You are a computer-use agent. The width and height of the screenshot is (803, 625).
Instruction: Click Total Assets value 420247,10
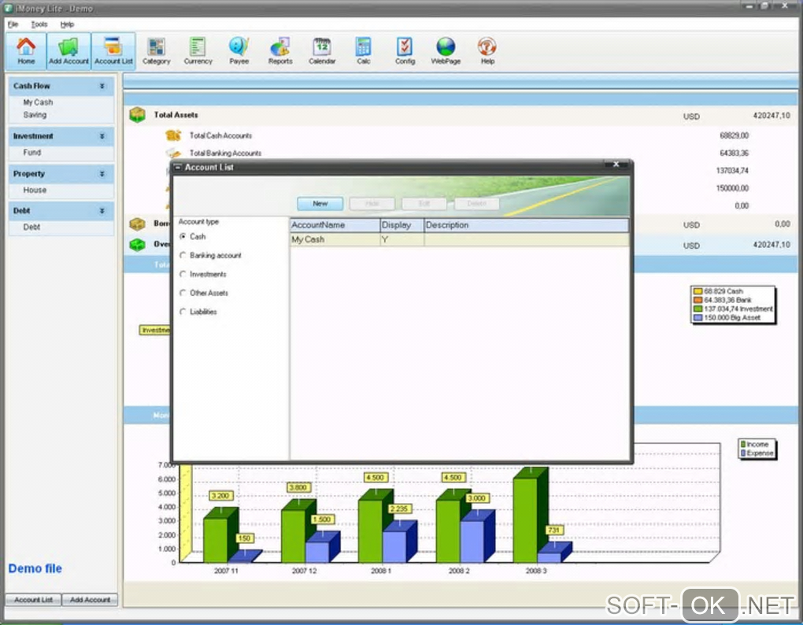[x=772, y=116]
